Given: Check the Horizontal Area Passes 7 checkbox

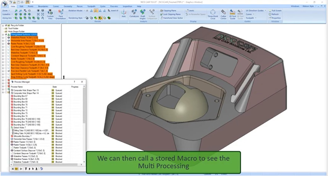Looking at the screenshot, I should tap(6, 40).
